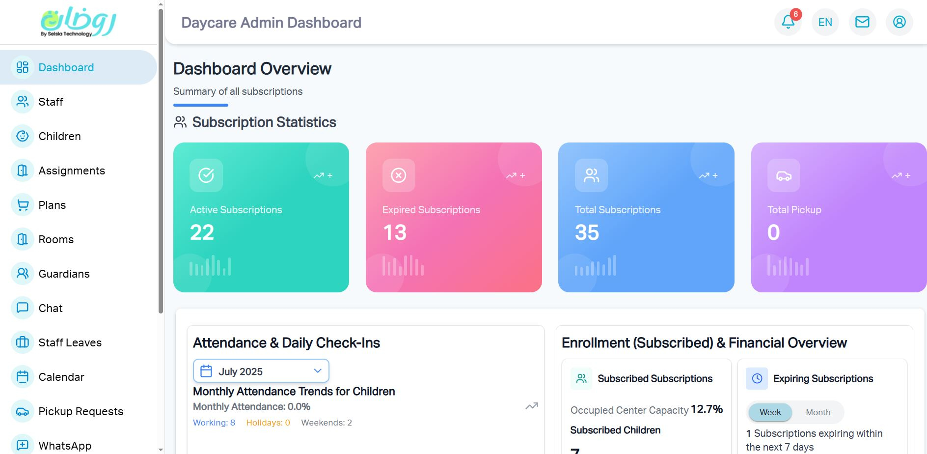Open the Pickup Requests page

click(81, 411)
